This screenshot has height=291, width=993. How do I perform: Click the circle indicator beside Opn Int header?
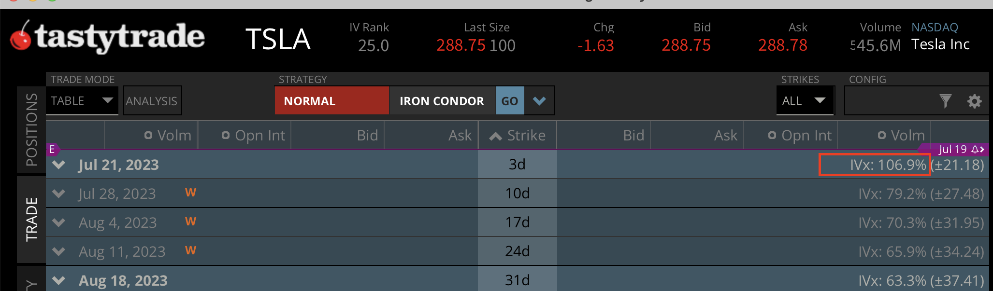(x=225, y=136)
